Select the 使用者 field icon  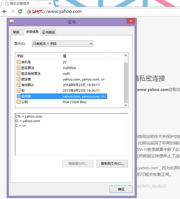pyautogui.click(x=19, y=96)
